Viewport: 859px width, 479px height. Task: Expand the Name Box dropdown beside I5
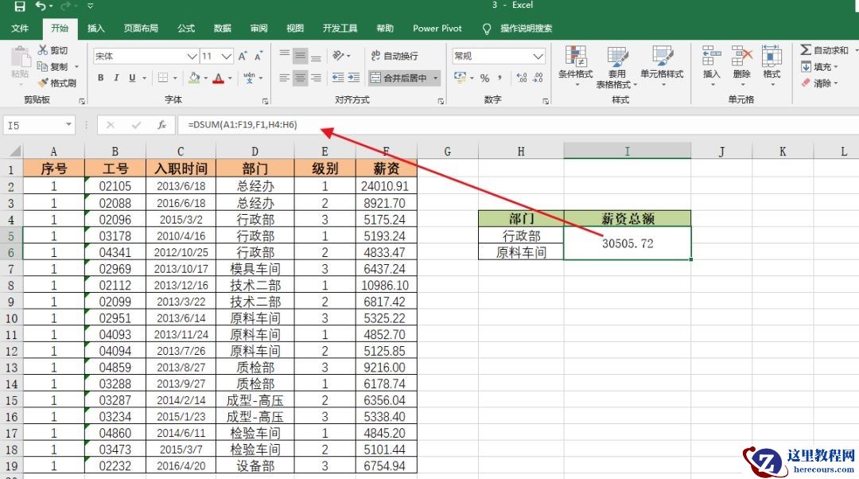coord(68,125)
